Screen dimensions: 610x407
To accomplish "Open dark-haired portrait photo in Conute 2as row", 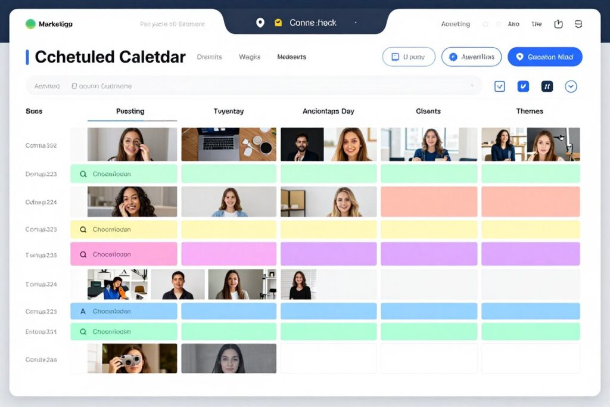I will pos(229,358).
